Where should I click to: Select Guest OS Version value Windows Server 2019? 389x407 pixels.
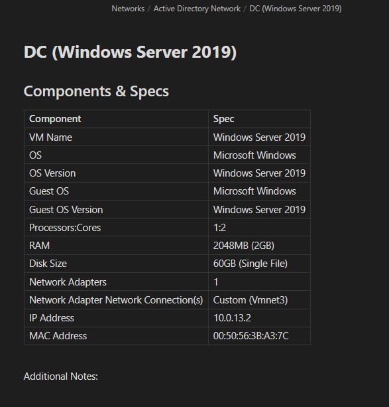[259, 209]
